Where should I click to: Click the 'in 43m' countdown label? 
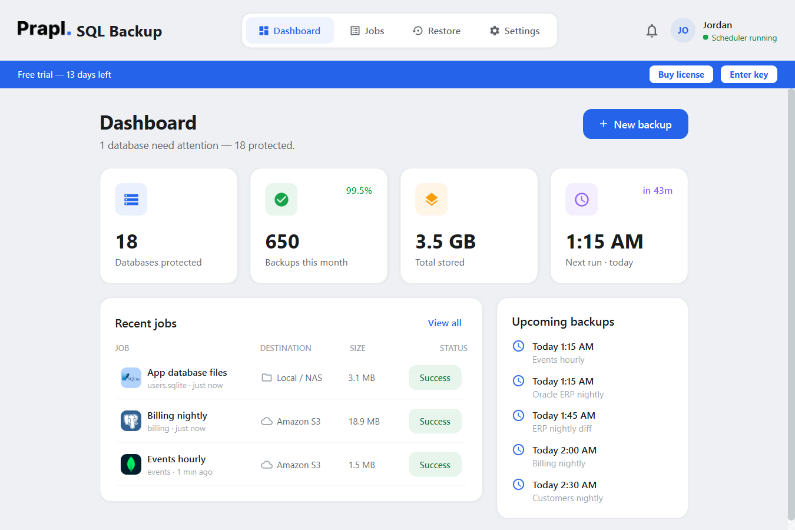tap(658, 191)
